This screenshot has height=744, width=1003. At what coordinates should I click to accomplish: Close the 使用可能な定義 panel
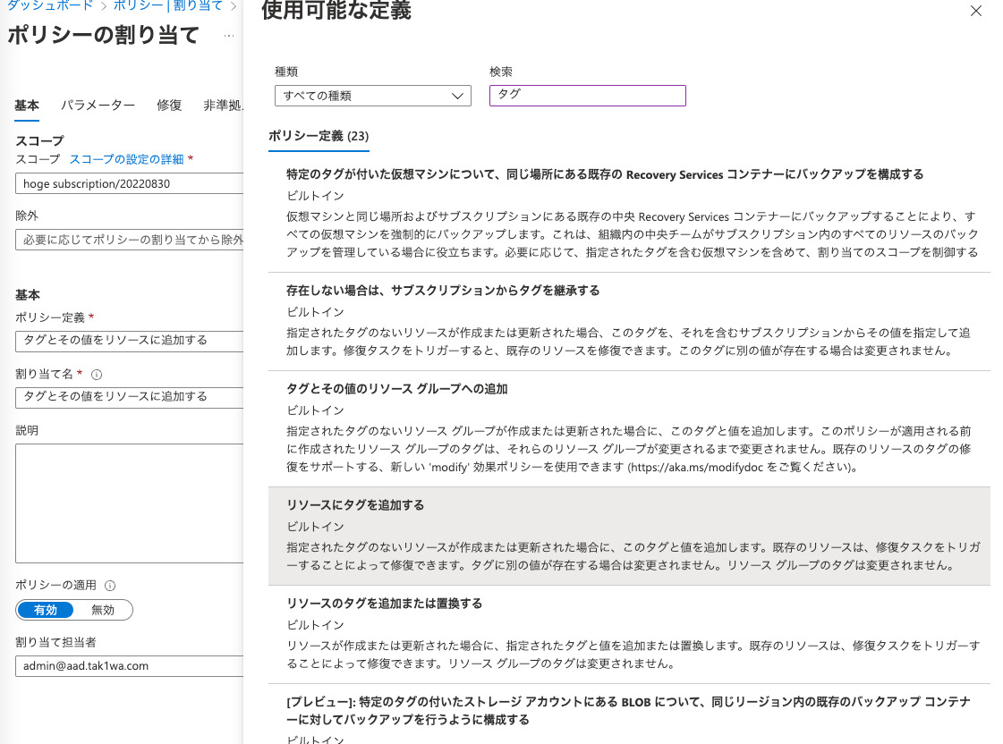(975, 12)
